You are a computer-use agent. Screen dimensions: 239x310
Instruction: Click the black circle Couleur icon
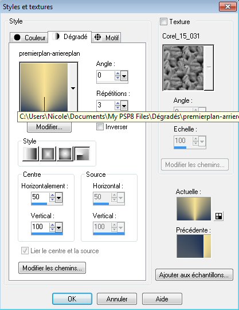[17, 37]
